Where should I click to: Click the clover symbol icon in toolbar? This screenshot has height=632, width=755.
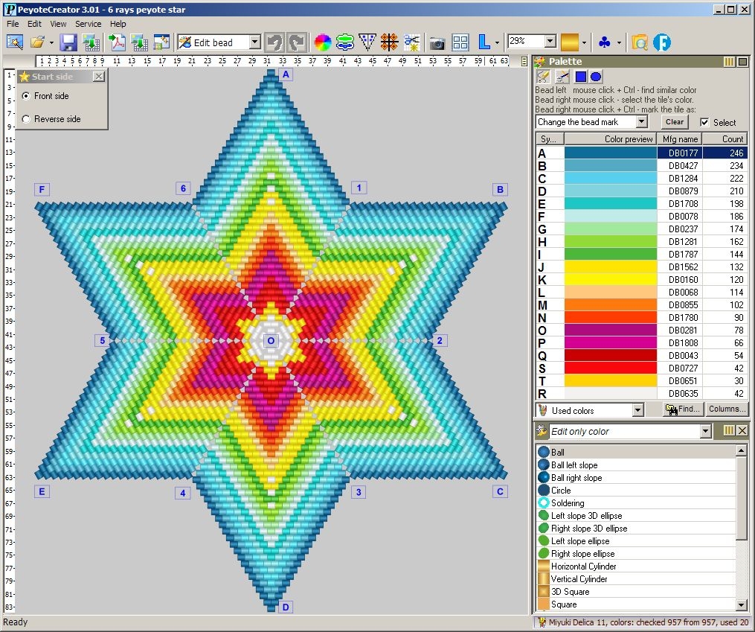[x=604, y=42]
